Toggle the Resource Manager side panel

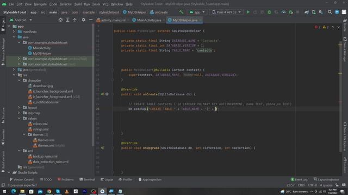click(3, 51)
